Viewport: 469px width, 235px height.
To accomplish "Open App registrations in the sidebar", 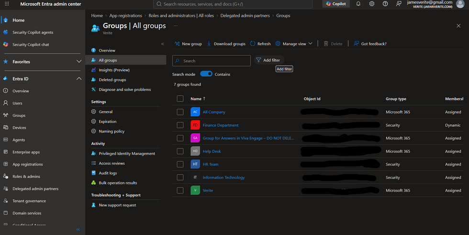I will tap(28, 164).
